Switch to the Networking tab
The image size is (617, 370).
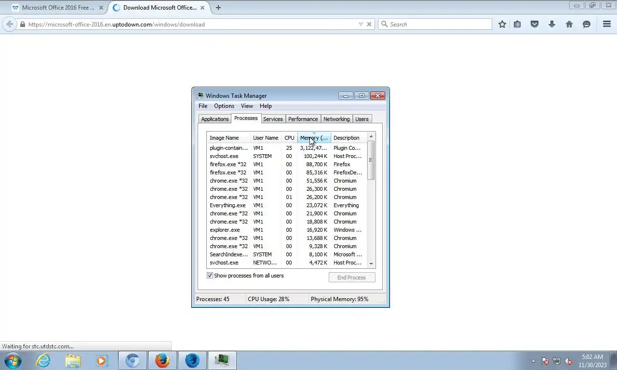336,119
